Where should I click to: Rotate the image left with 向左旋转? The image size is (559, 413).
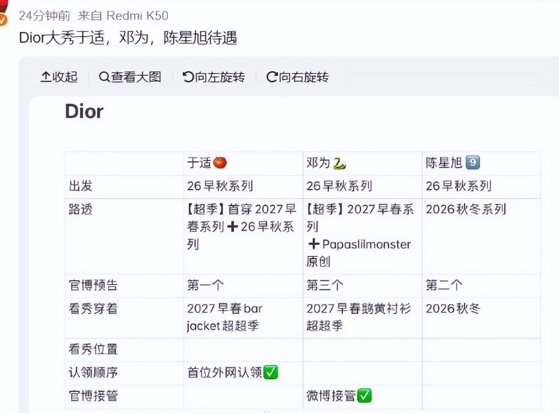click(x=214, y=77)
